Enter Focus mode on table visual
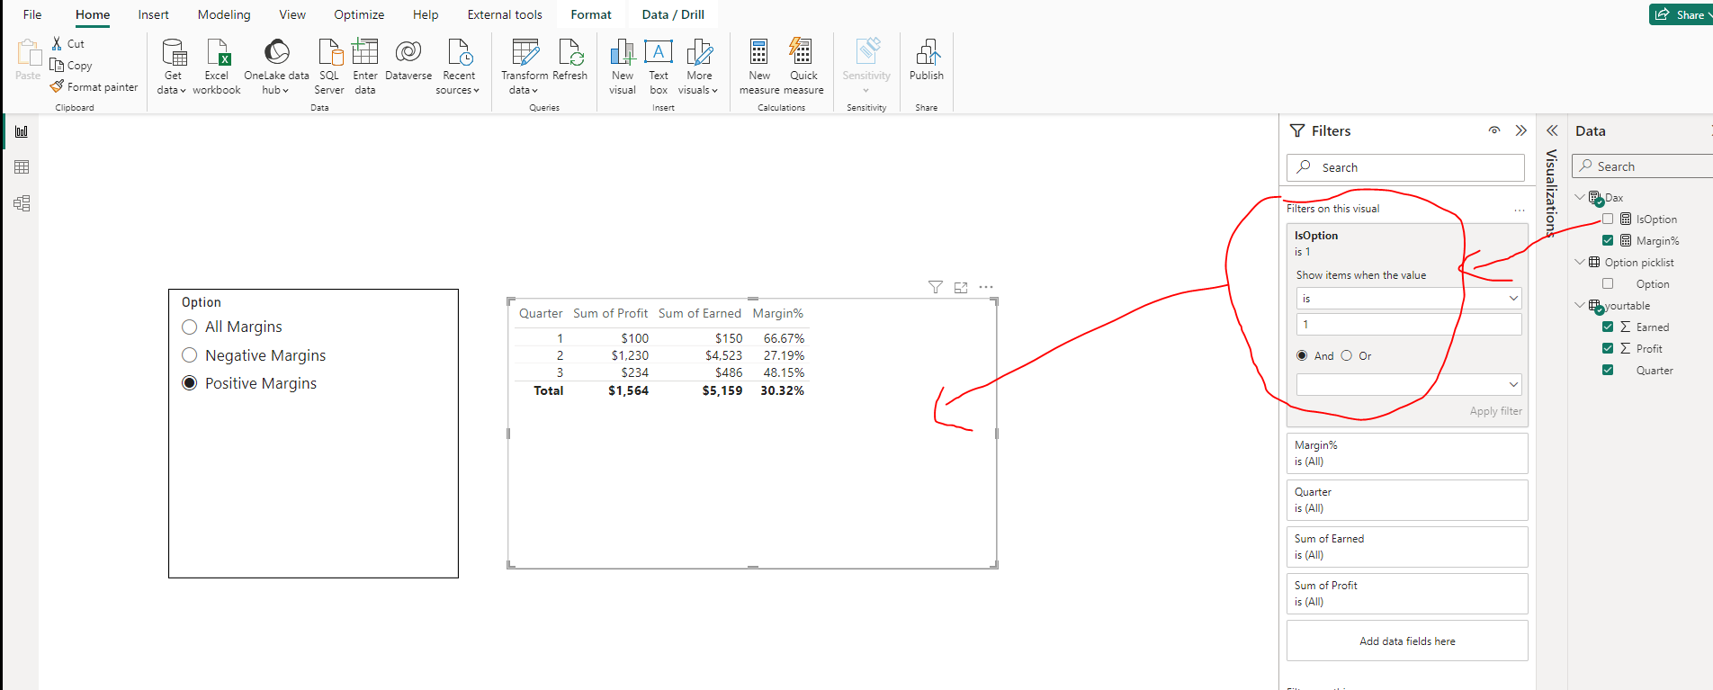Screen dimensions: 1713x690 click(x=961, y=287)
